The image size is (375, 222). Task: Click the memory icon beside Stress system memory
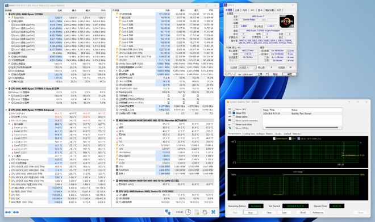[230, 120]
